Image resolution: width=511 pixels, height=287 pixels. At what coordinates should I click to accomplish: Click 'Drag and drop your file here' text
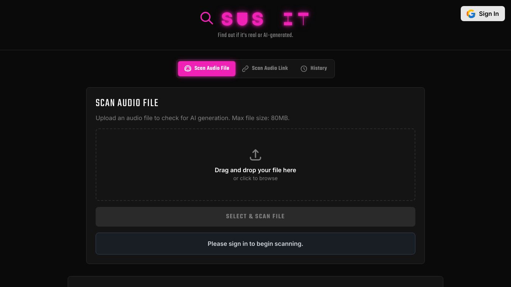point(255,170)
